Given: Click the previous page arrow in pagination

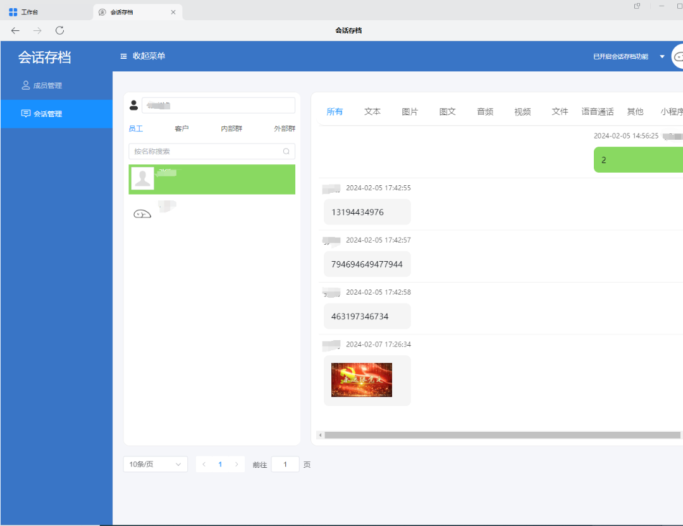Looking at the screenshot, I should (x=204, y=464).
